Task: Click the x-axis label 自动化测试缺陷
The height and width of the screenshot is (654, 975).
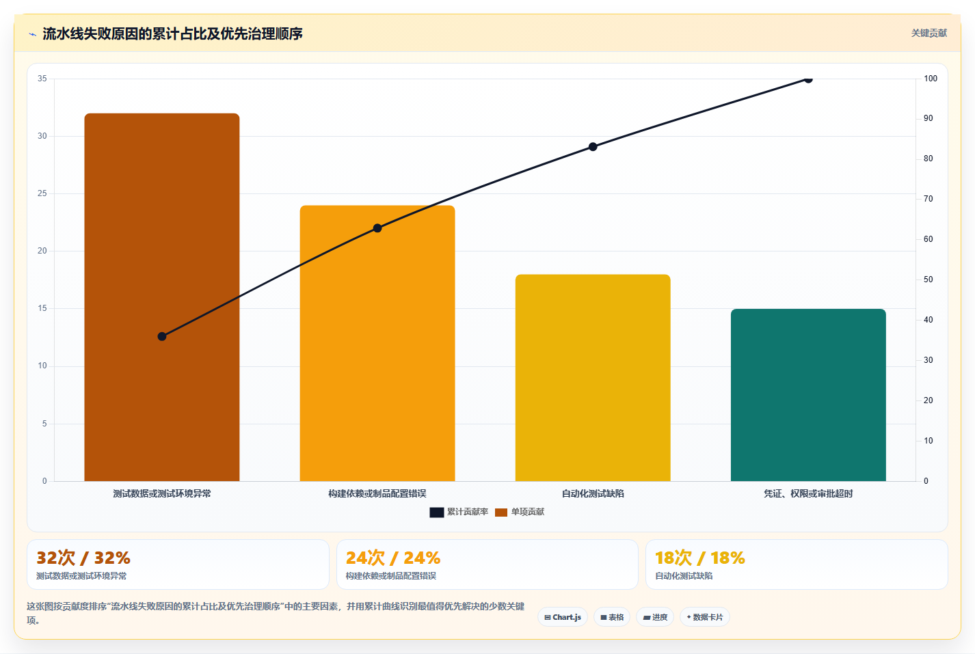Action: [593, 493]
